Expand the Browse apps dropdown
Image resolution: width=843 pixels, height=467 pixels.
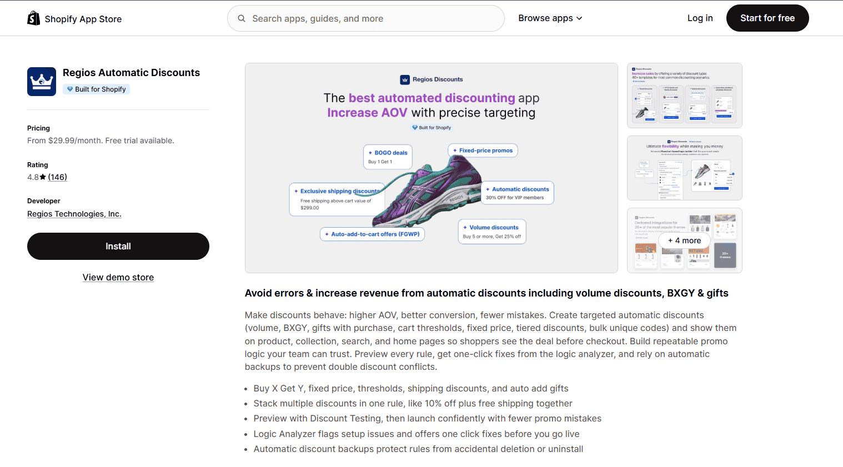coord(550,18)
